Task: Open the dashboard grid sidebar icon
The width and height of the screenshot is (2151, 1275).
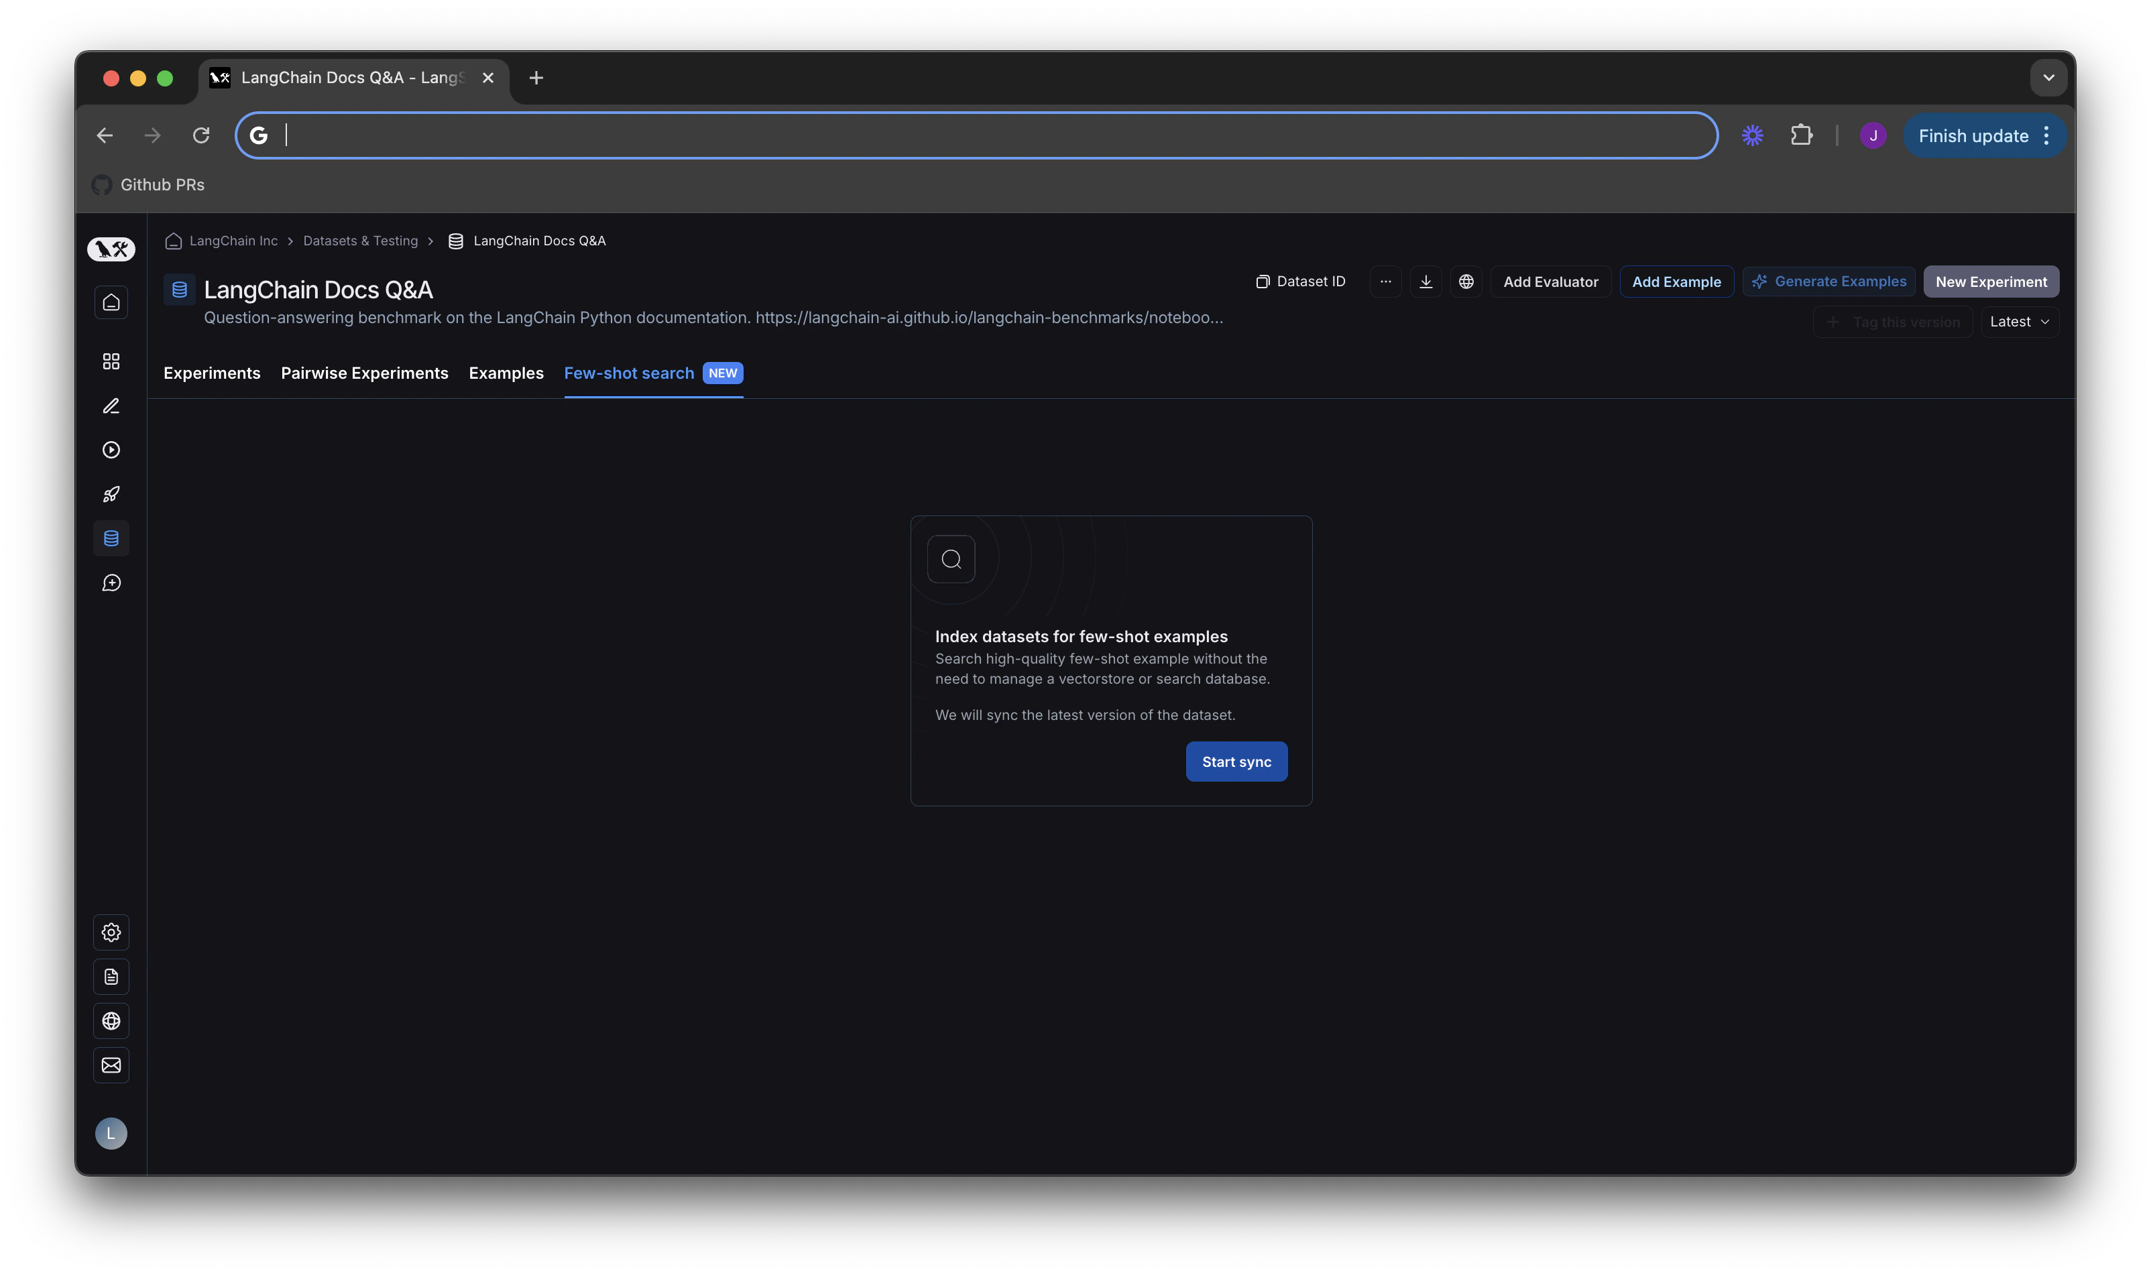Action: [111, 362]
